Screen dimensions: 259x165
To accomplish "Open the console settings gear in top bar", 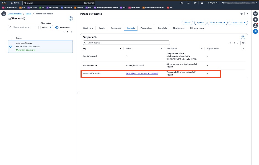I will pos(202,3).
